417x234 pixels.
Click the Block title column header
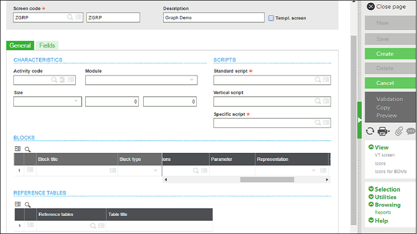click(77, 159)
